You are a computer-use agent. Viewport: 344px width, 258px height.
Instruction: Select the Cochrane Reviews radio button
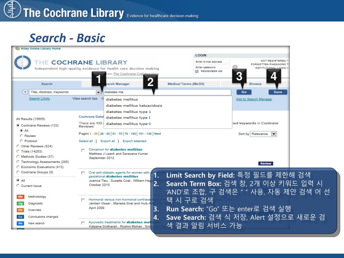pos(18,126)
